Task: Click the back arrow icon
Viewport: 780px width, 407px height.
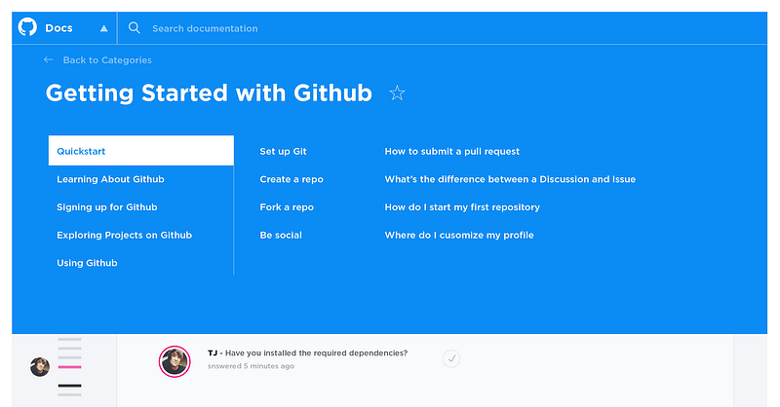Action: point(49,60)
